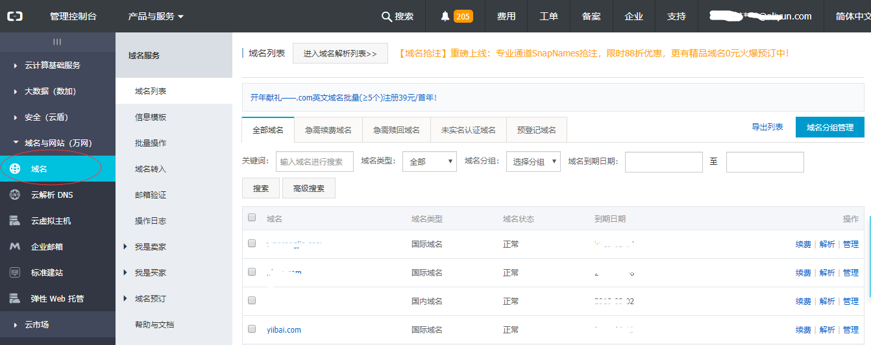
Task: Select the 云虚拟主机 server icon
Action: pyautogui.click(x=15, y=220)
